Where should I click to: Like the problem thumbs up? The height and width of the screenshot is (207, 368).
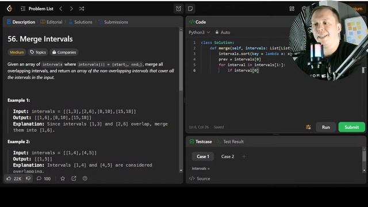(x=14, y=179)
